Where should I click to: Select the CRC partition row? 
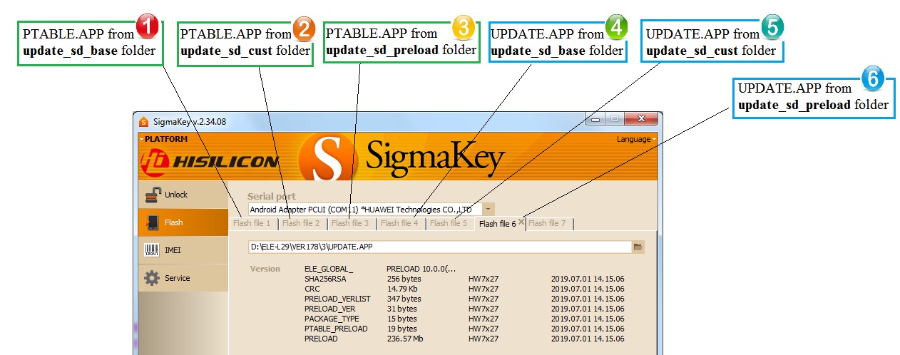pyautogui.click(x=464, y=289)
